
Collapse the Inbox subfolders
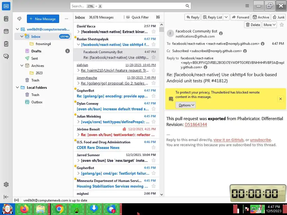coord(22,36)
